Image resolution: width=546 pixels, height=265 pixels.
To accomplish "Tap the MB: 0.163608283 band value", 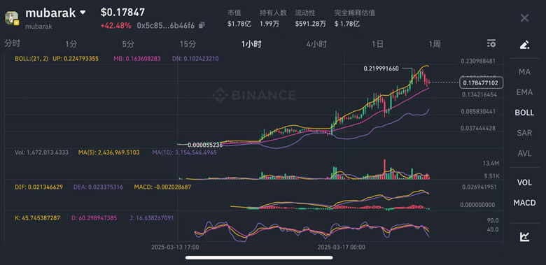I will click(137, 59).
